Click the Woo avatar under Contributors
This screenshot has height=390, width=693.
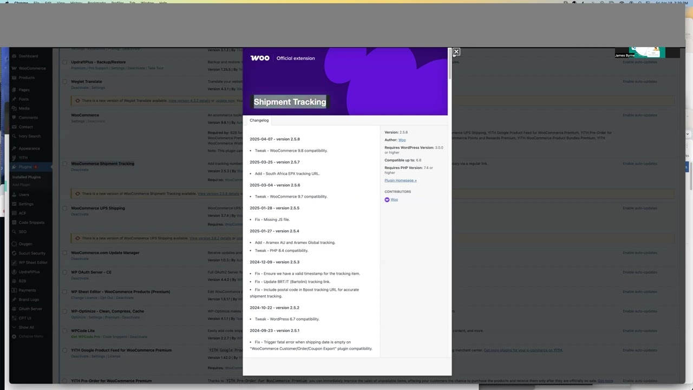click(x=387, y=200)
